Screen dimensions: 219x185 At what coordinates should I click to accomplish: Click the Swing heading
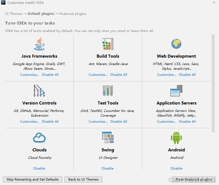click(x=108, y=150)
